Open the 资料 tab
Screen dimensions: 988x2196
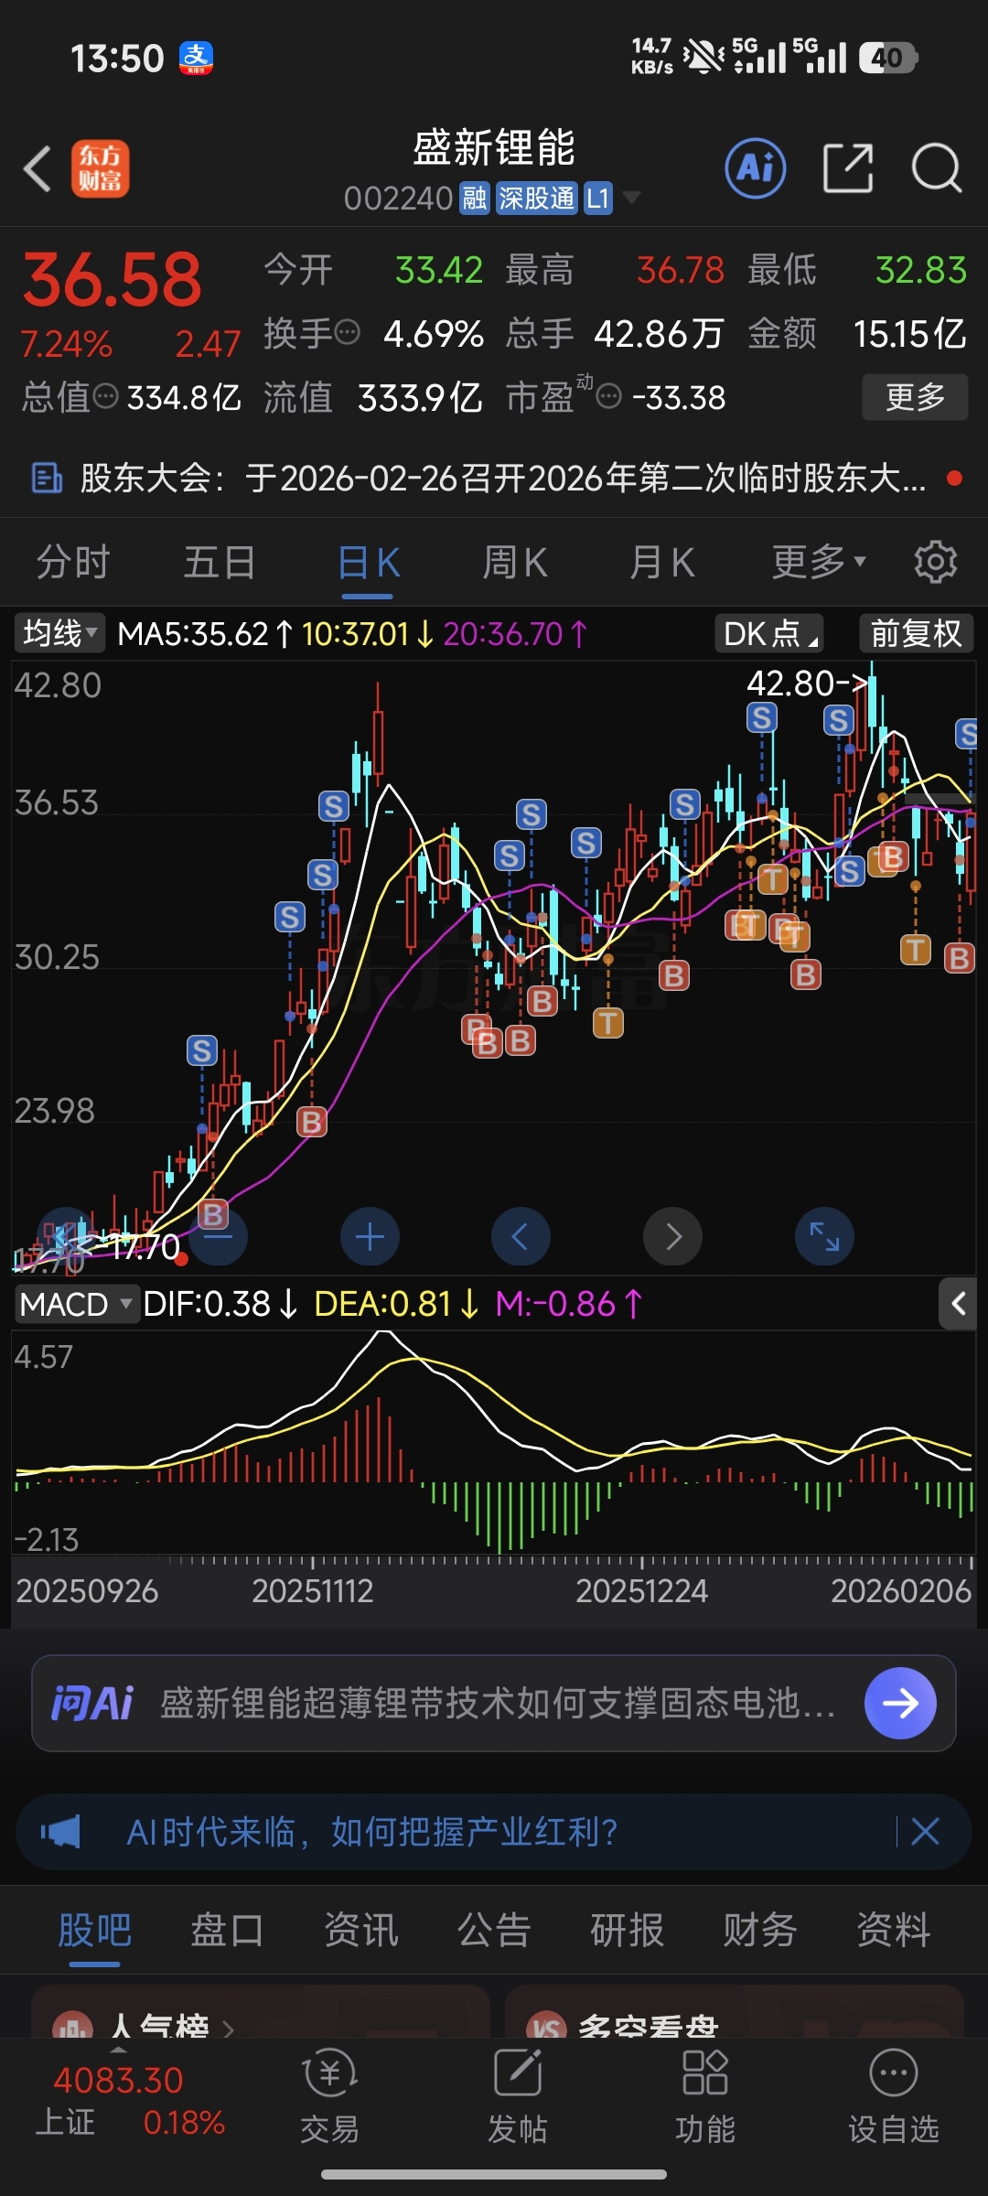tap(894, 1931)
